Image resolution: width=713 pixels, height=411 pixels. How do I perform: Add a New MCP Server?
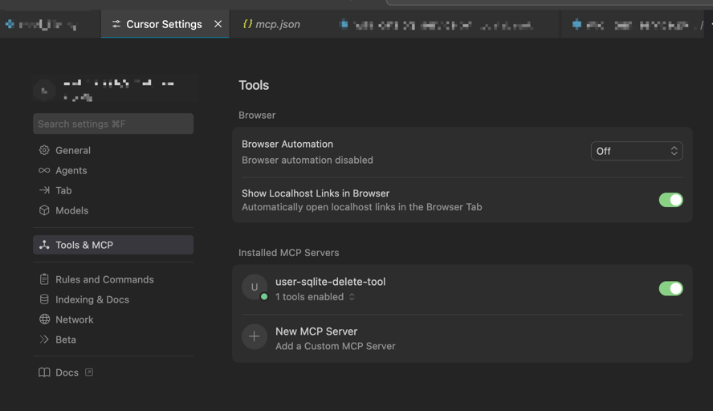pyautogui.click(x=462, y=338)
